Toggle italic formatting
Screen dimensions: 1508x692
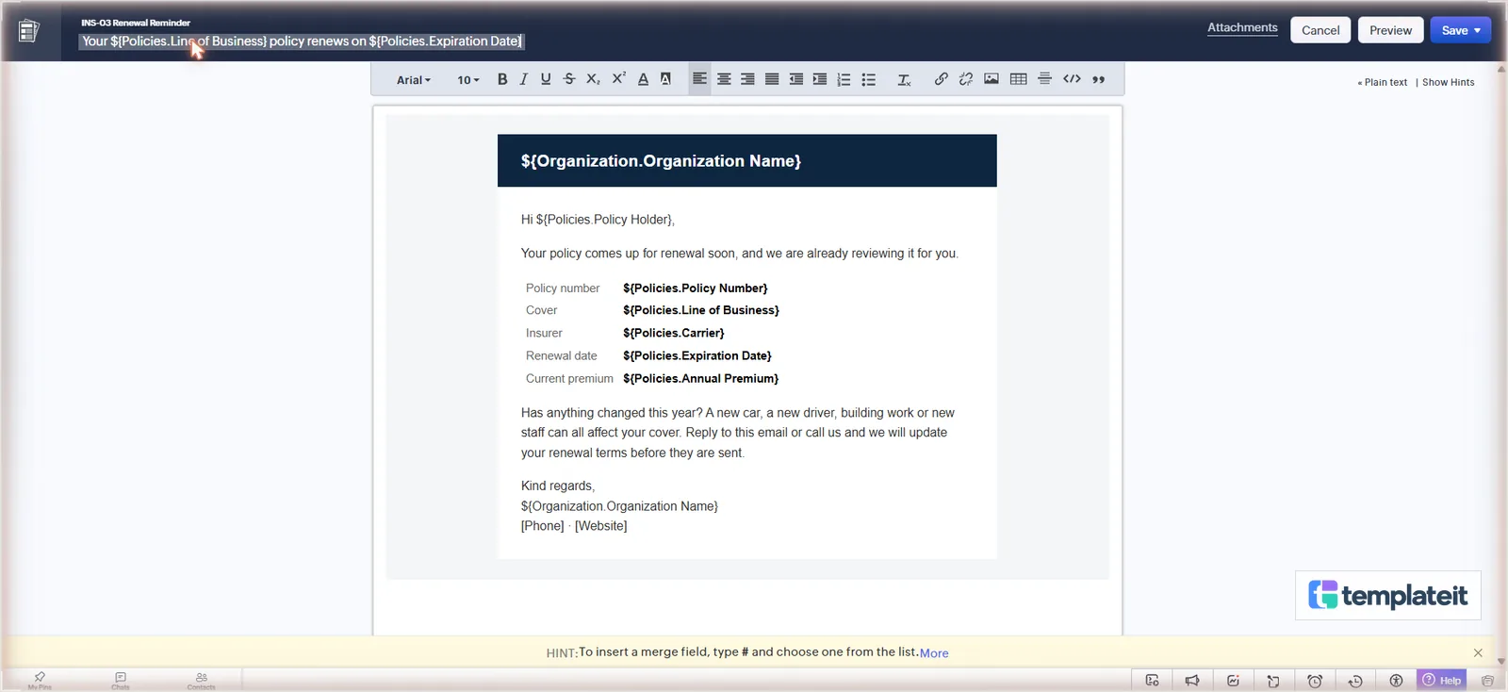[524, 79]
